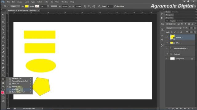Click the shape width input field
The image size is (197, 110).
coord(65,6)
